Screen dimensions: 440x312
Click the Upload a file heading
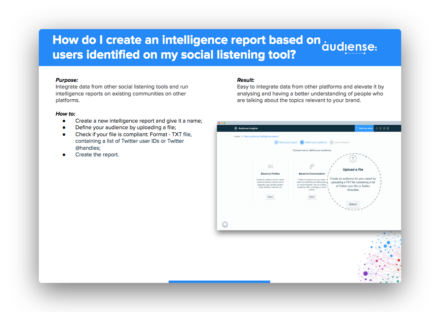pos(353,170)
